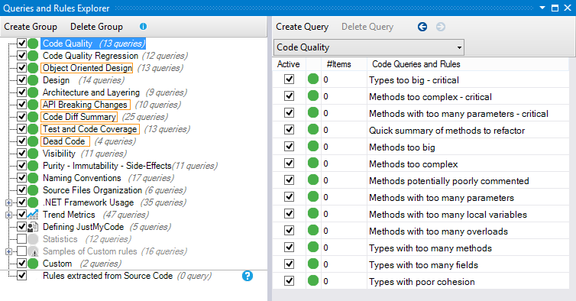The width and height of the screenshot is (576, 301).
Task: Click the green status circle of Code Quality group
Action: [33, 44]
